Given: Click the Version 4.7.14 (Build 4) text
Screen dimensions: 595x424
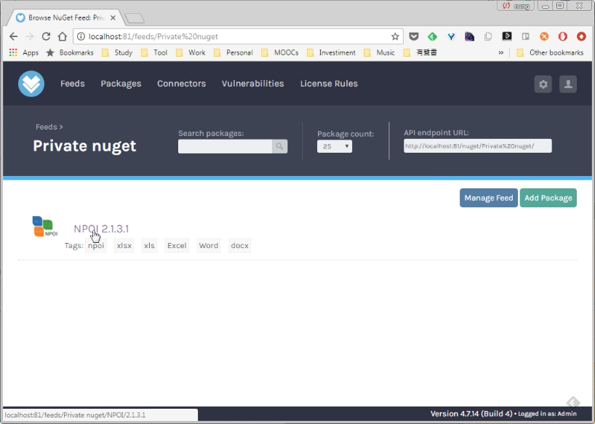Looking at the screenshot, I should (471, 414).
